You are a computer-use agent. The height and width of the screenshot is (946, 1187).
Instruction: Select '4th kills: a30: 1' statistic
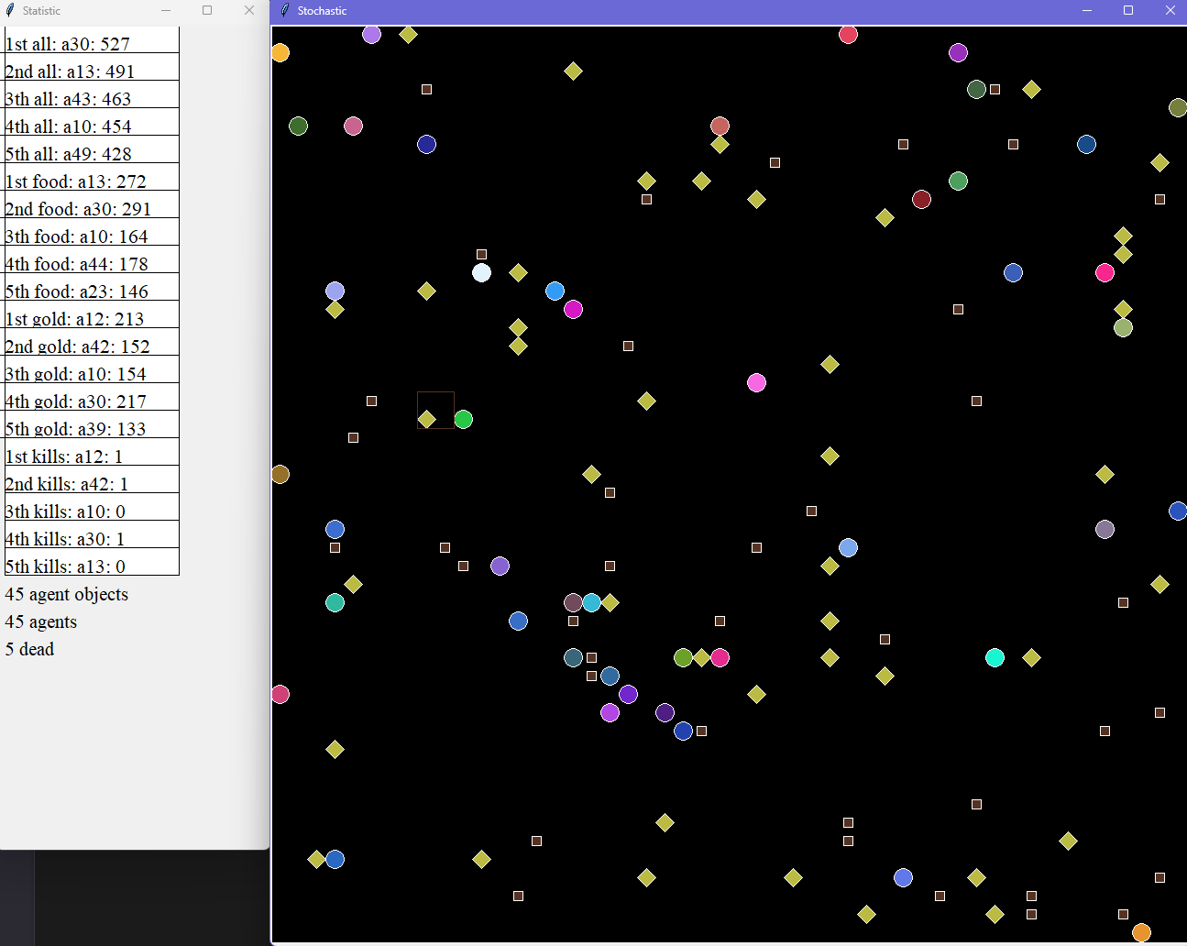click(92, 534)
